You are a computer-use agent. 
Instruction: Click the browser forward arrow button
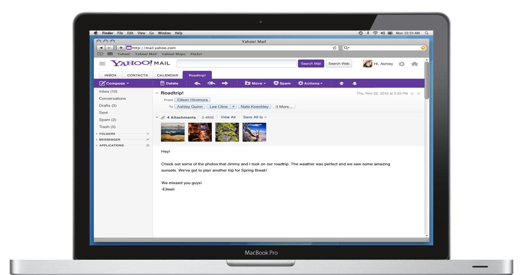click(x=109, y=48)
